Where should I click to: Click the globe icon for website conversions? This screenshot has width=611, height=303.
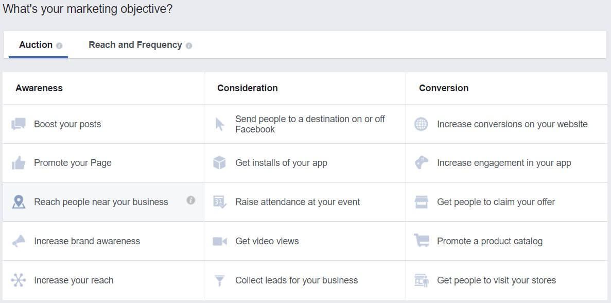(x=421, y=124)
